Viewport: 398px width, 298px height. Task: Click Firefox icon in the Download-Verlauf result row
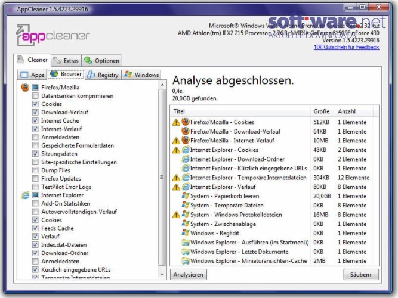pyautogui.click(x=186, y=131)
